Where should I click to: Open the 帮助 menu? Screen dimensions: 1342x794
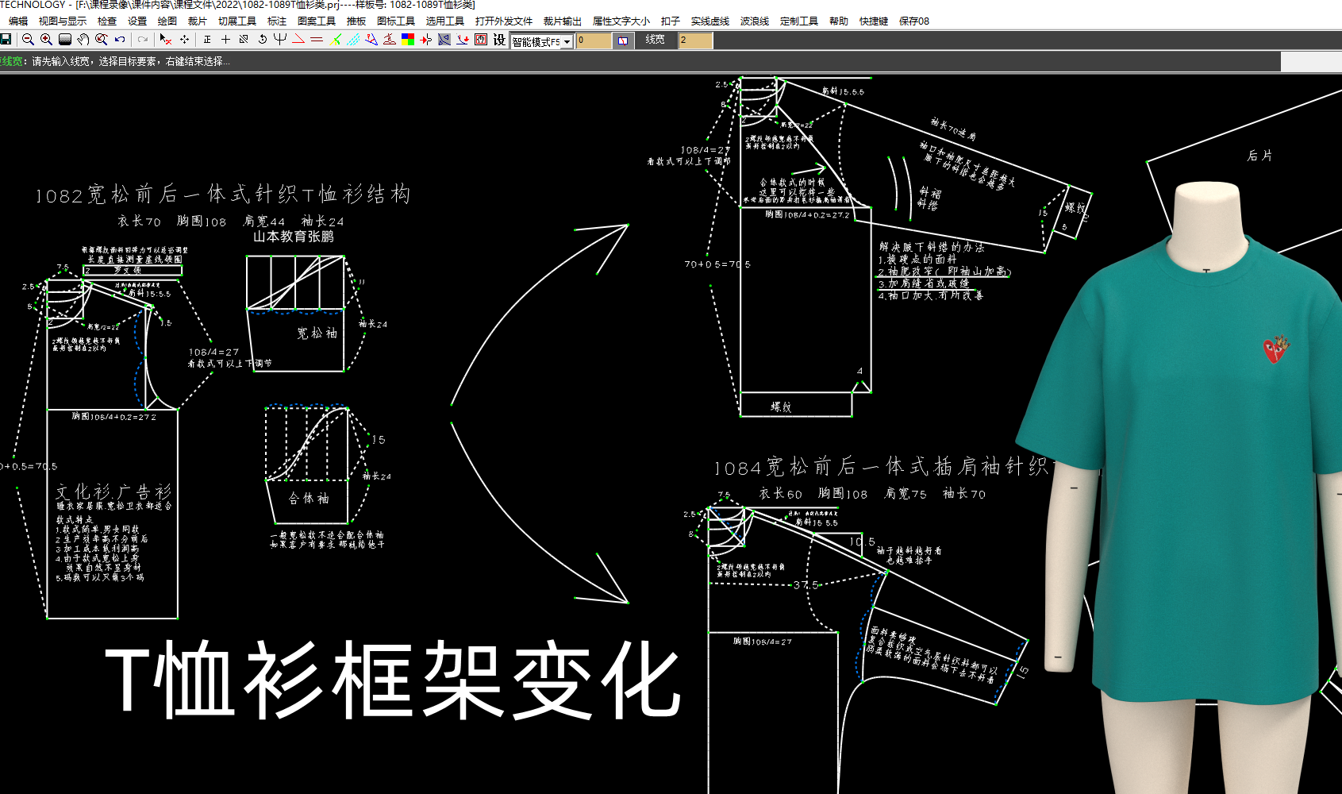[837, 21]
